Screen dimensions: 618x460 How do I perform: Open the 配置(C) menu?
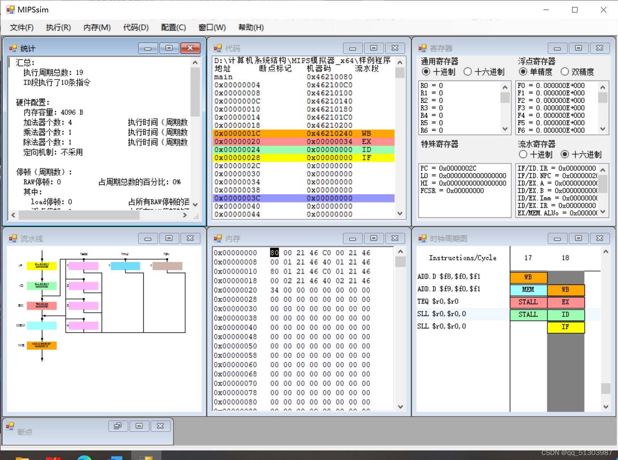click(174, 27)
